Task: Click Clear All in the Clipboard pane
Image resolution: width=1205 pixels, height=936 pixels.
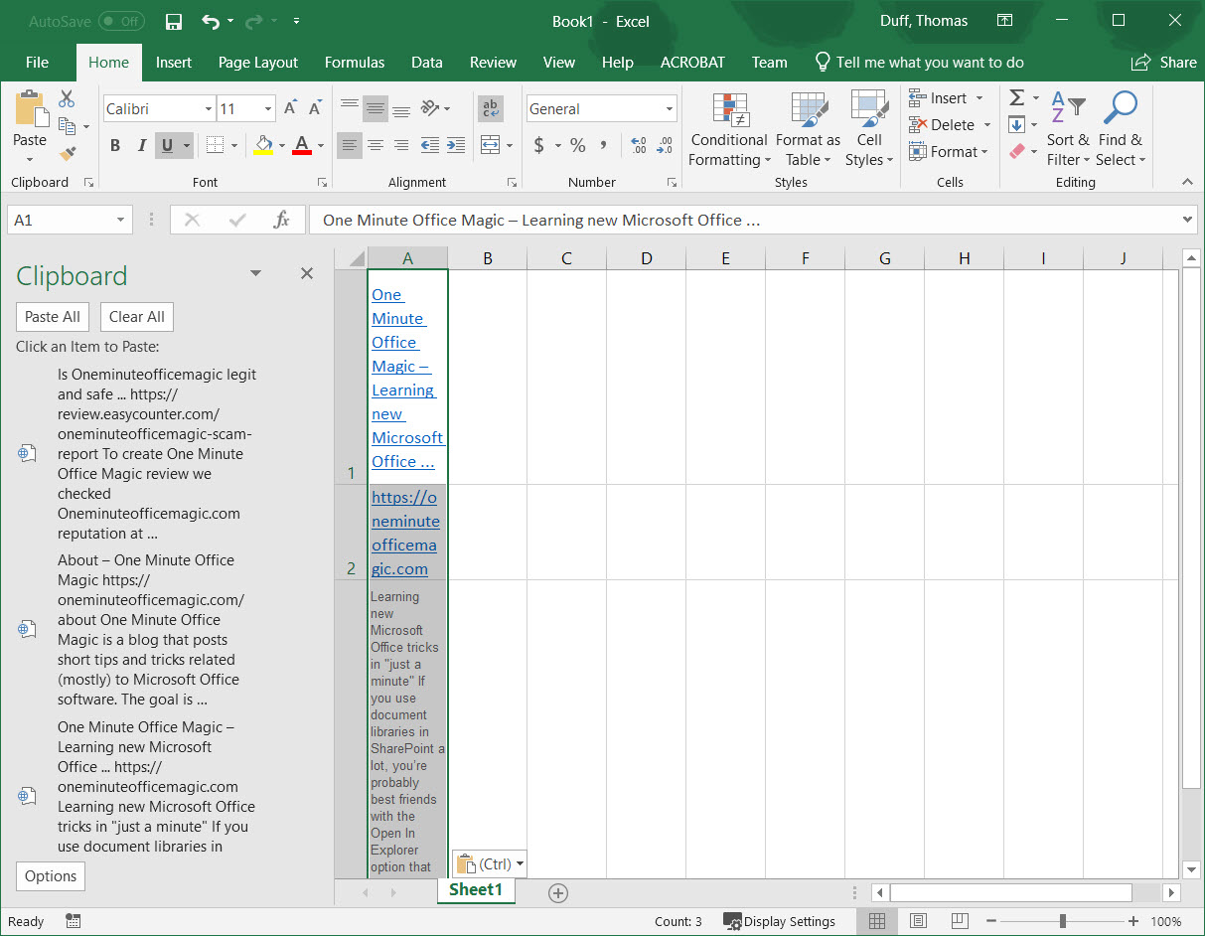Action: 136,316
